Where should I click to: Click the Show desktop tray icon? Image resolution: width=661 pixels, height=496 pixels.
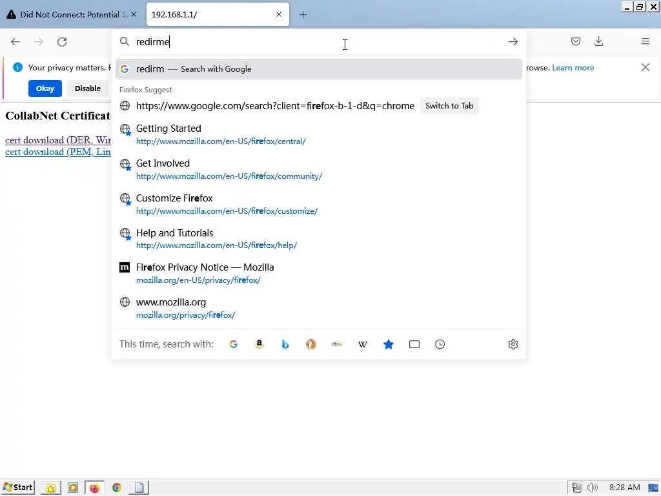tap(653, 488)
